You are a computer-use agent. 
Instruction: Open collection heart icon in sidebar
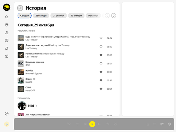tap(7, 56)
